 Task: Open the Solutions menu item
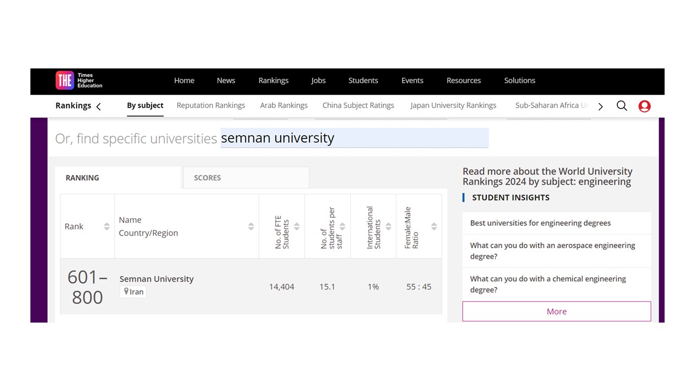520,80
